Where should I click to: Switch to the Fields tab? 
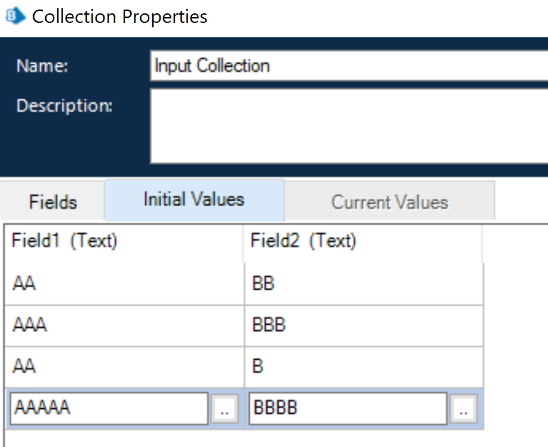click(x=53, y=202)
